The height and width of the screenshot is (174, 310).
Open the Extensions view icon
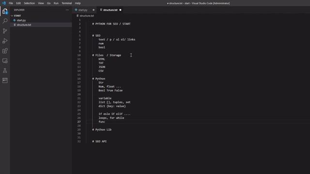pyautogui.click(x=5, y=51)
